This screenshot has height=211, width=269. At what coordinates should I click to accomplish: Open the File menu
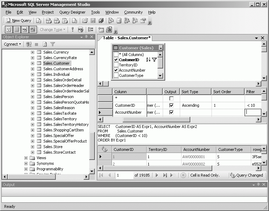8,12
